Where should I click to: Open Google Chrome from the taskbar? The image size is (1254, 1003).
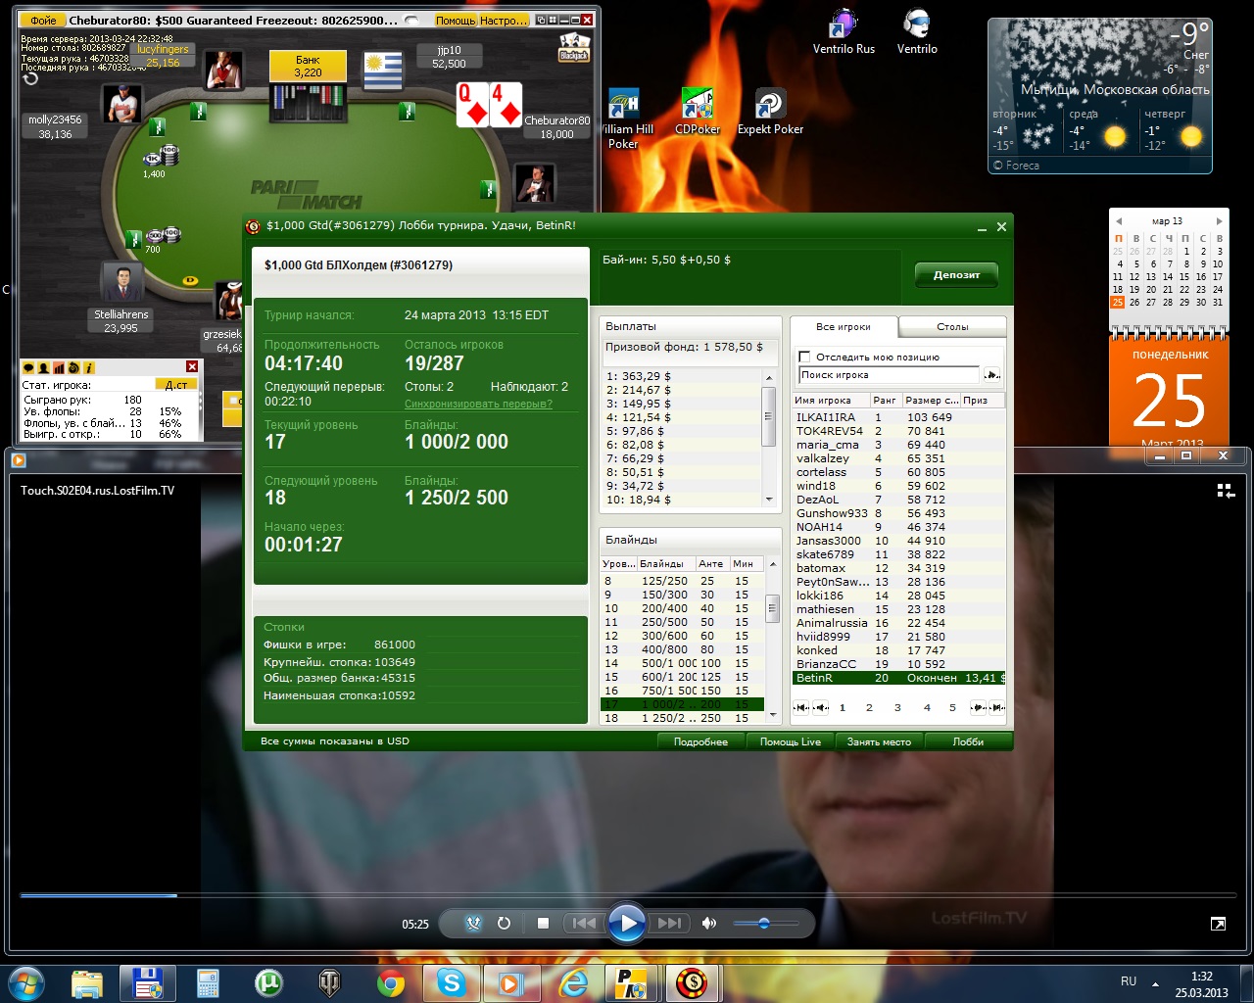(390, 982)
